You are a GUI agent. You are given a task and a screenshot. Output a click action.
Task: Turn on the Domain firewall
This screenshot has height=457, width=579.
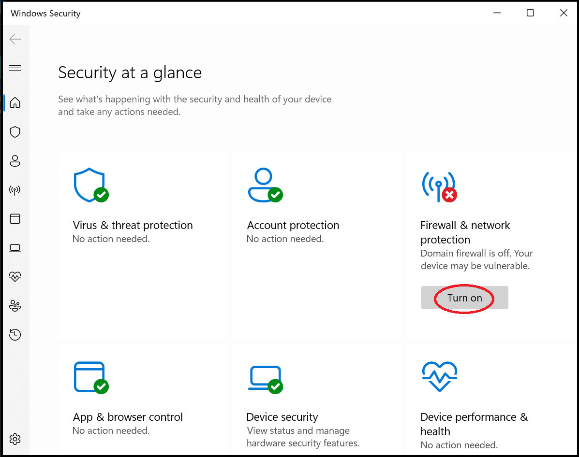coord(464,298)
